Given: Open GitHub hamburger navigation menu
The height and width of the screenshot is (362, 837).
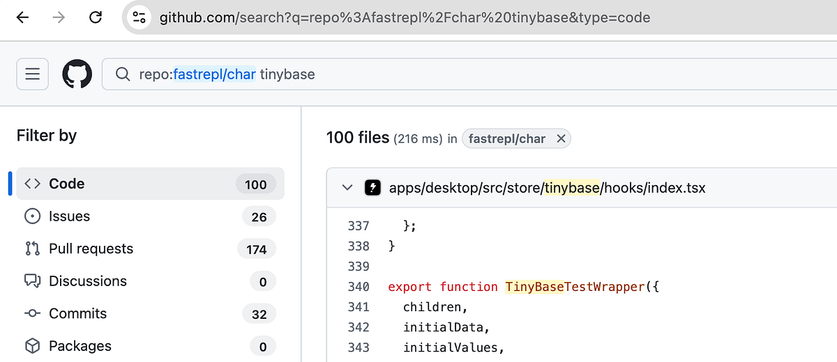Looking at the screenshot, I should (x=32, y=74).
